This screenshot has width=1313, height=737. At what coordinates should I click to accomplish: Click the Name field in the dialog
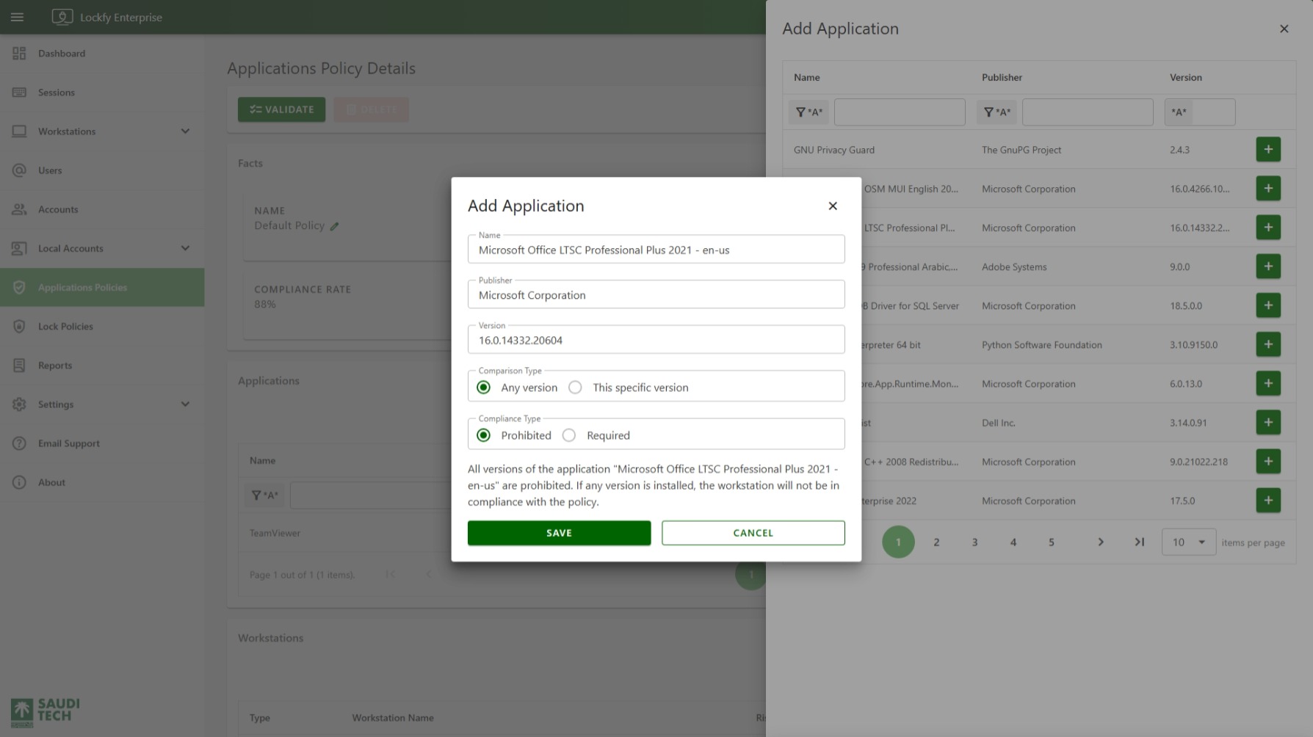click(x=656, y=250)
